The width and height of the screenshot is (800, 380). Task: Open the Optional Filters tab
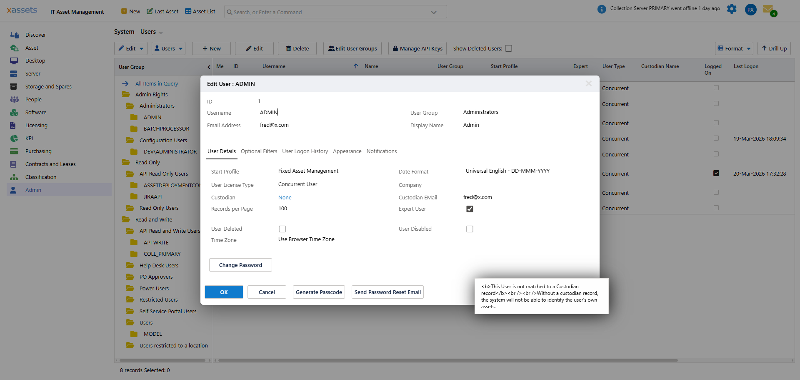coord(259,151)
